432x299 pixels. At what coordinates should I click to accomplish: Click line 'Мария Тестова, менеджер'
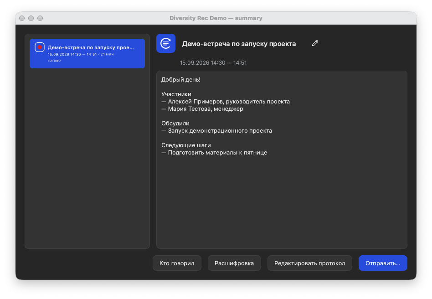[206, 109]
